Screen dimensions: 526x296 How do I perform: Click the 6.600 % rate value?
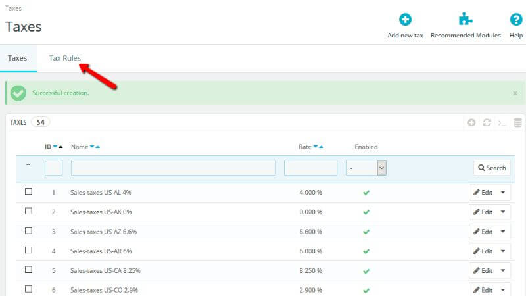click(310, 232)
